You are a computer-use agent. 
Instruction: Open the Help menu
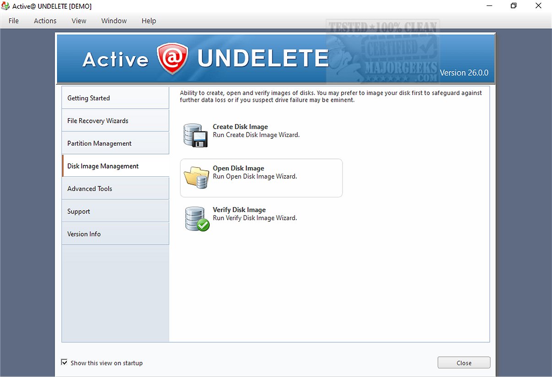click(149, 21)
